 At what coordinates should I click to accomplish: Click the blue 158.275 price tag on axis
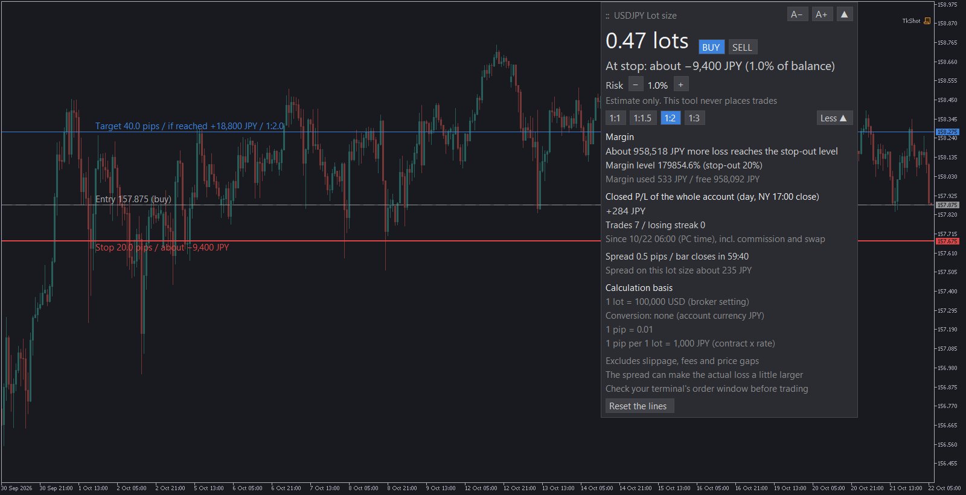[x=947, y=132]
